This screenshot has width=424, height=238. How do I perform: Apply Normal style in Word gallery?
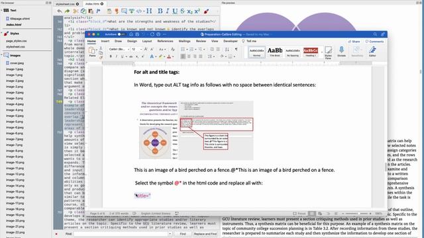coord(256,52)
